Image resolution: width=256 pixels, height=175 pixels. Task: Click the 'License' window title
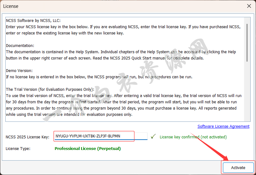tap(11, 6)
